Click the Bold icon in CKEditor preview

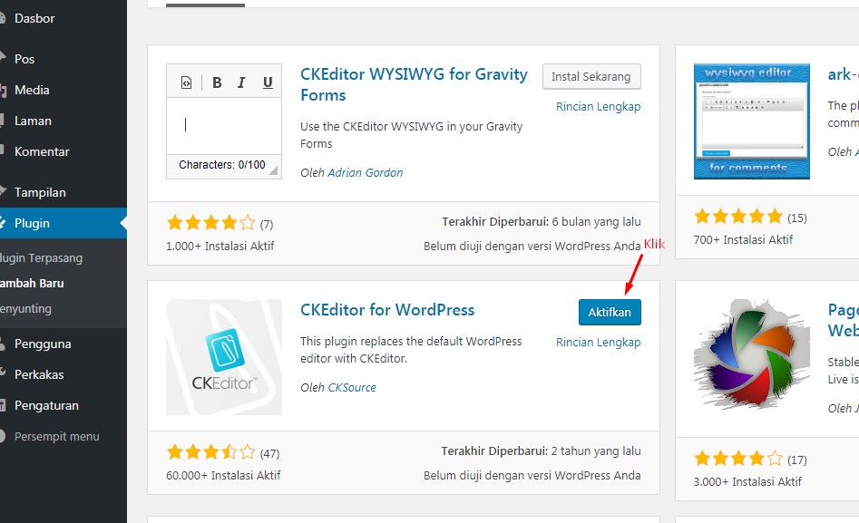(217, 82)
